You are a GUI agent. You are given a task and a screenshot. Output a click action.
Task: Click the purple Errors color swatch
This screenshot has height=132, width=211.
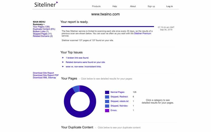pos(107,111)
